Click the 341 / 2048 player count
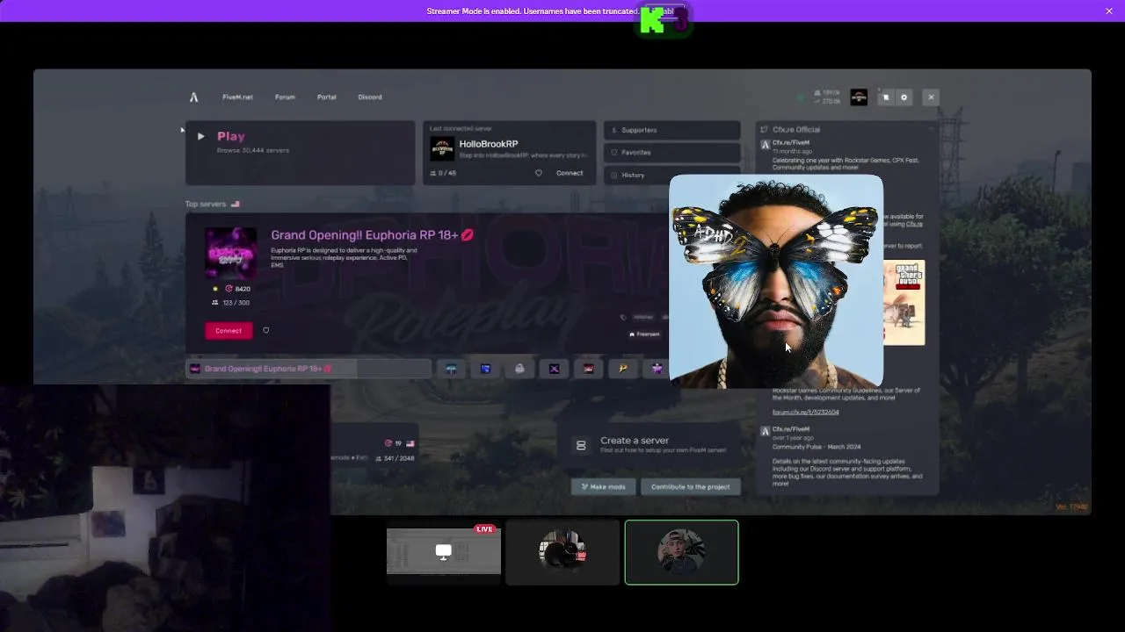Viewport: 1125px width, 632px height. (399, 458)
